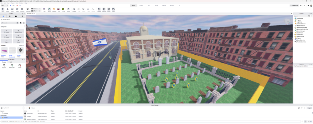Open the Plugins menu
This screenshot has width=313, height=124.
click(x=13, y=3)
